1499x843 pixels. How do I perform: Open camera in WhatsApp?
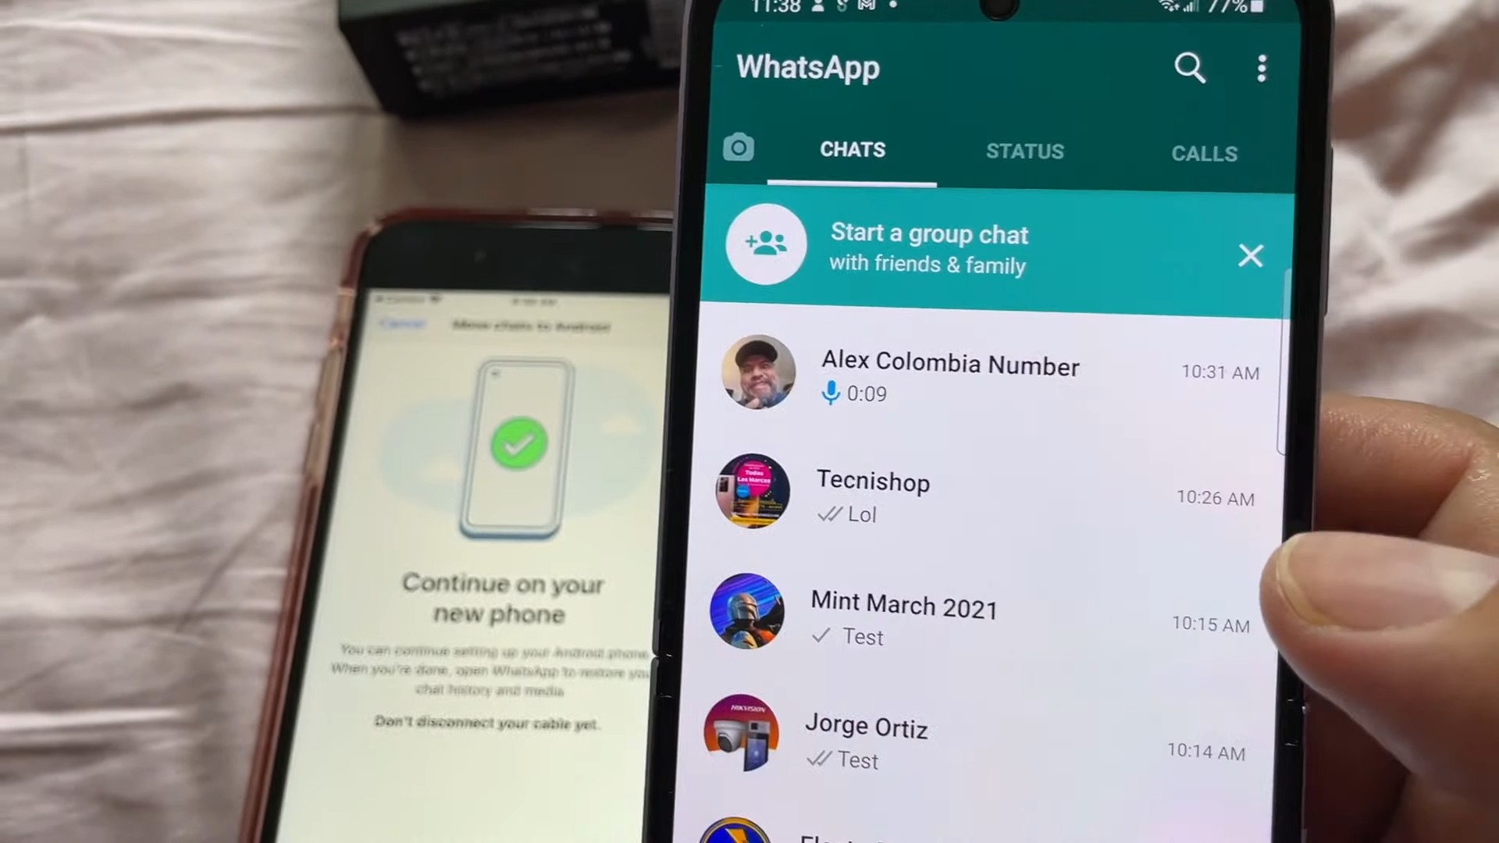(739, 148)
